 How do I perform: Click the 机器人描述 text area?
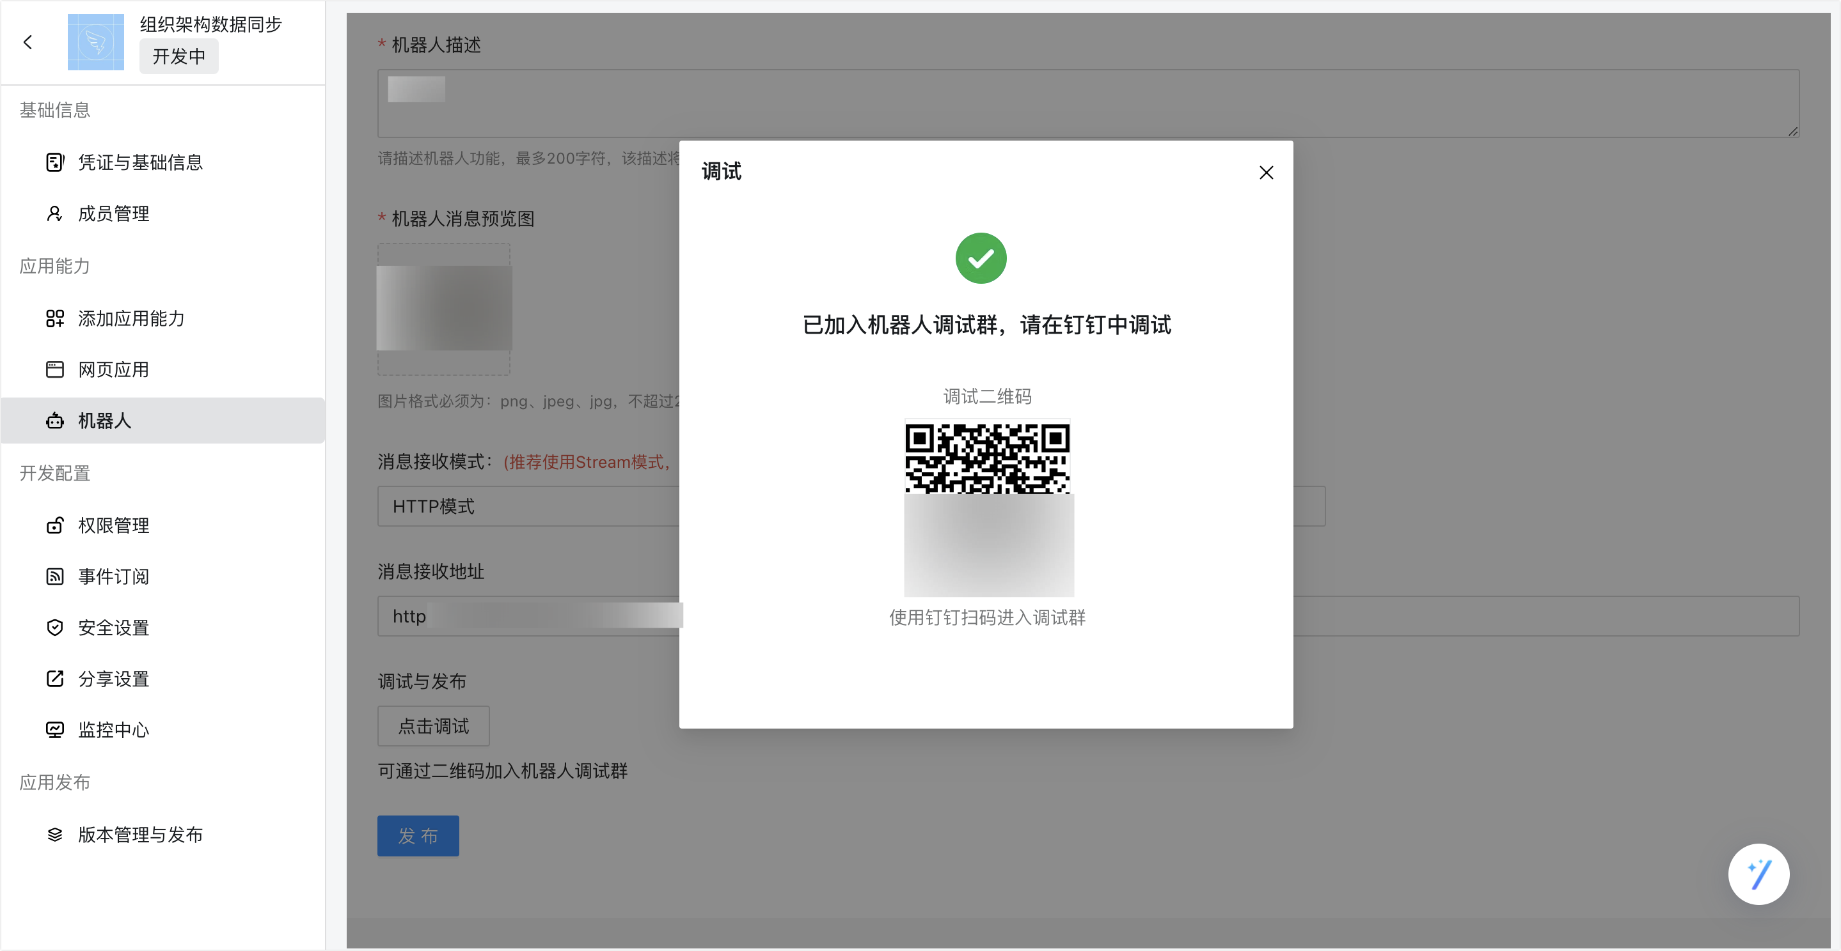point(1087,104)
